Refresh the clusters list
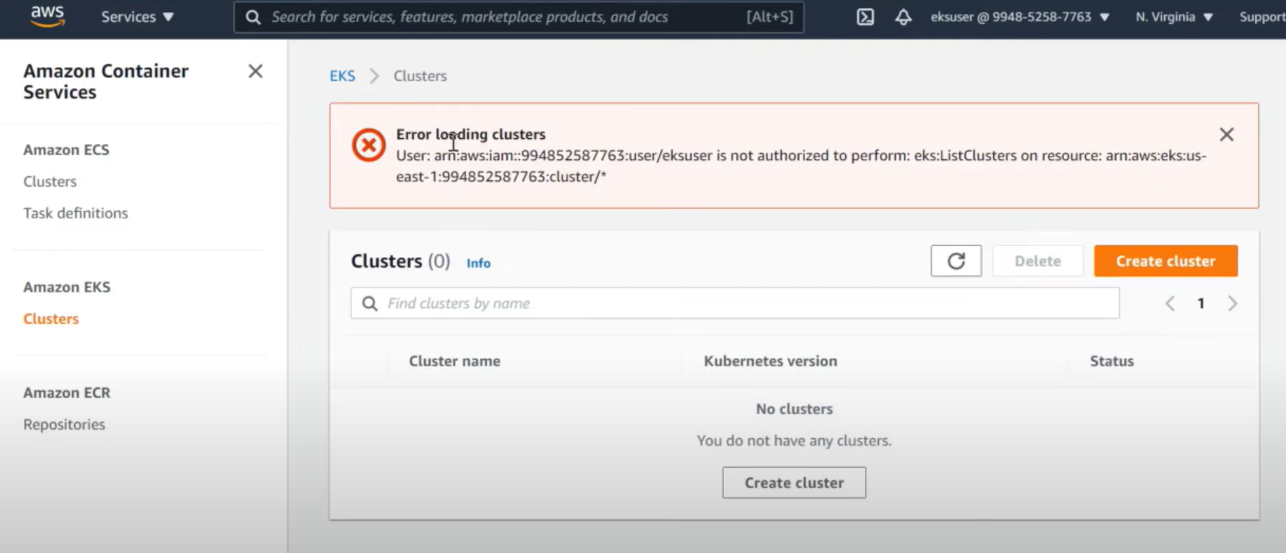Screen dimensions: 1286x553 956,261
